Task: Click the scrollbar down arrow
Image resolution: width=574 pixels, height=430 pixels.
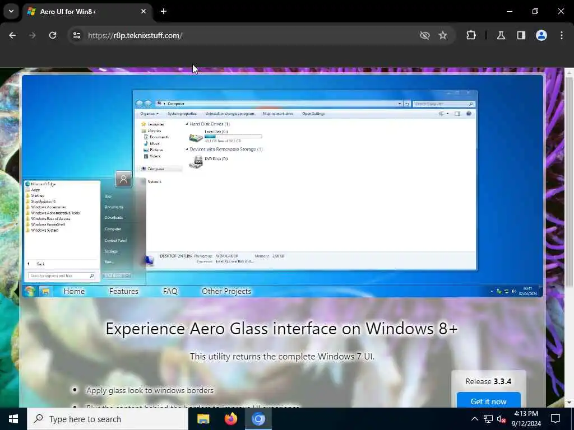Action: click(569, 403)
